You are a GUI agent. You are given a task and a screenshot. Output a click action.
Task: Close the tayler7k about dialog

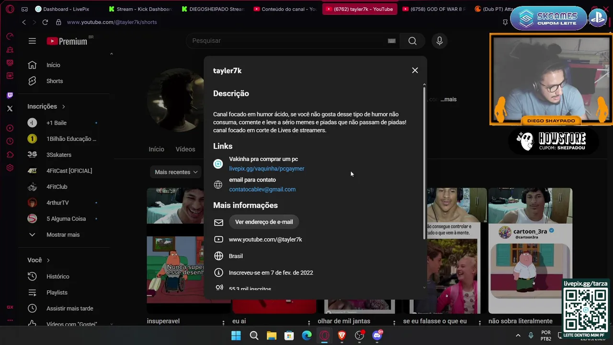pos(415,70)
